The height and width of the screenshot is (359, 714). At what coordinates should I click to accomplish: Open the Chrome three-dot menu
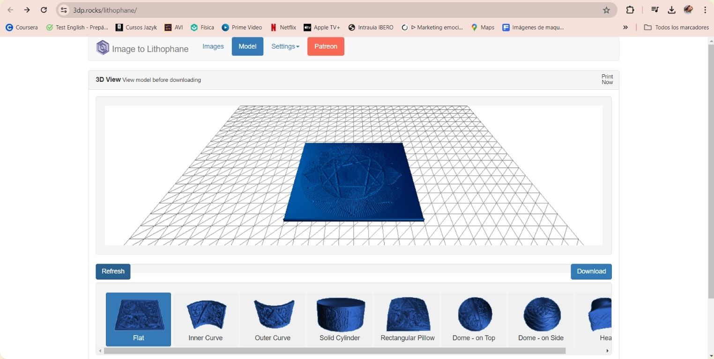point(705,10)
